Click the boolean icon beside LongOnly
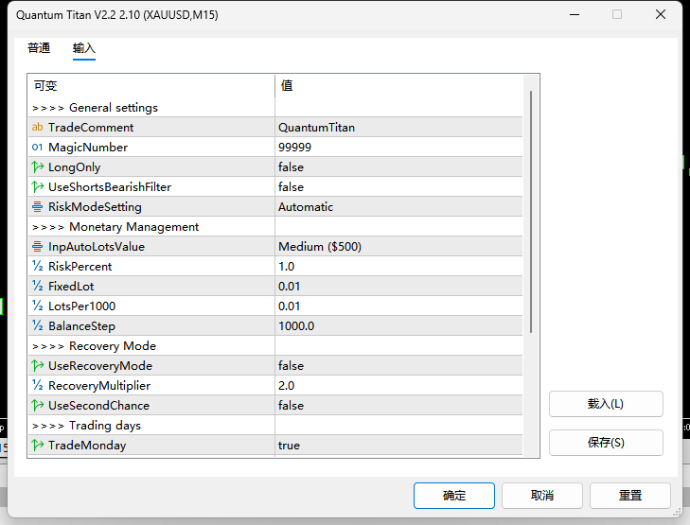The height and width of the screenshot is (525, 690). coord(38,167)
